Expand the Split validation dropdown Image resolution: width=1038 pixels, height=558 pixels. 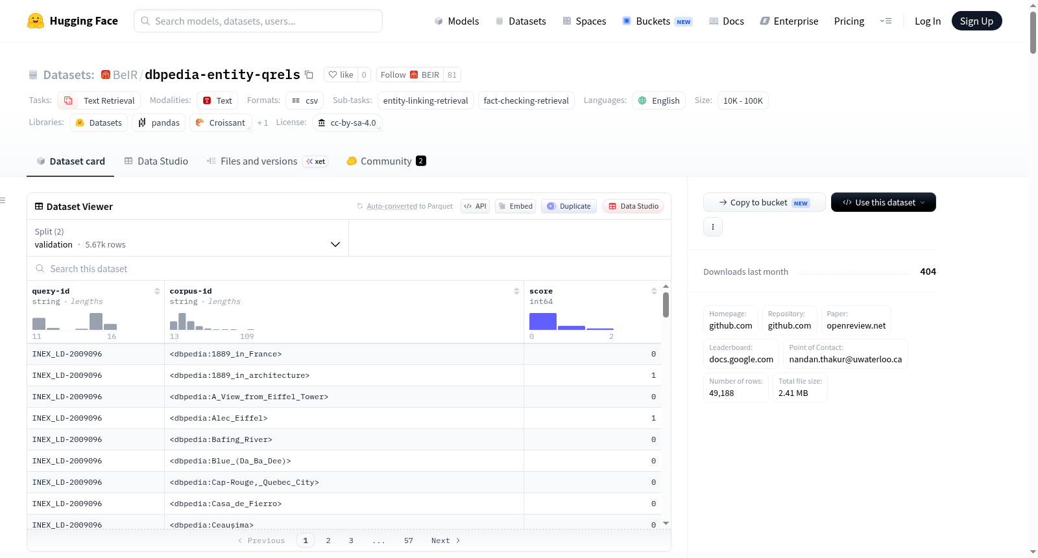(x=187, y=238)
